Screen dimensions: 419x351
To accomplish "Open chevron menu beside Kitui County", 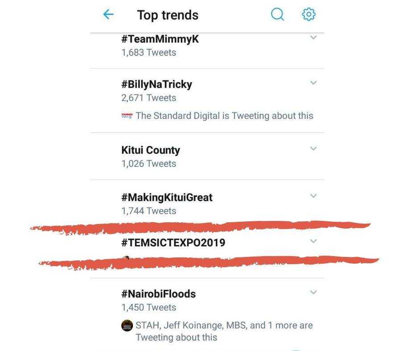I will pyautogui.click(x=313, y=149).
